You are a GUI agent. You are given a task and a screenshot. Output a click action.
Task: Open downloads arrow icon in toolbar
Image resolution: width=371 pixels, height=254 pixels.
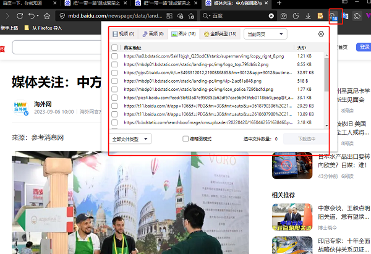click(x=308, y=16)
